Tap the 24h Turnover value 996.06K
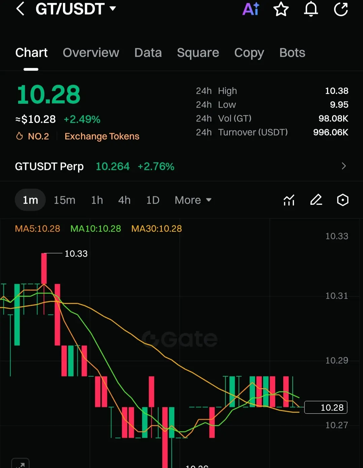This screenshot has height=468, width=363. click(331, 132)
